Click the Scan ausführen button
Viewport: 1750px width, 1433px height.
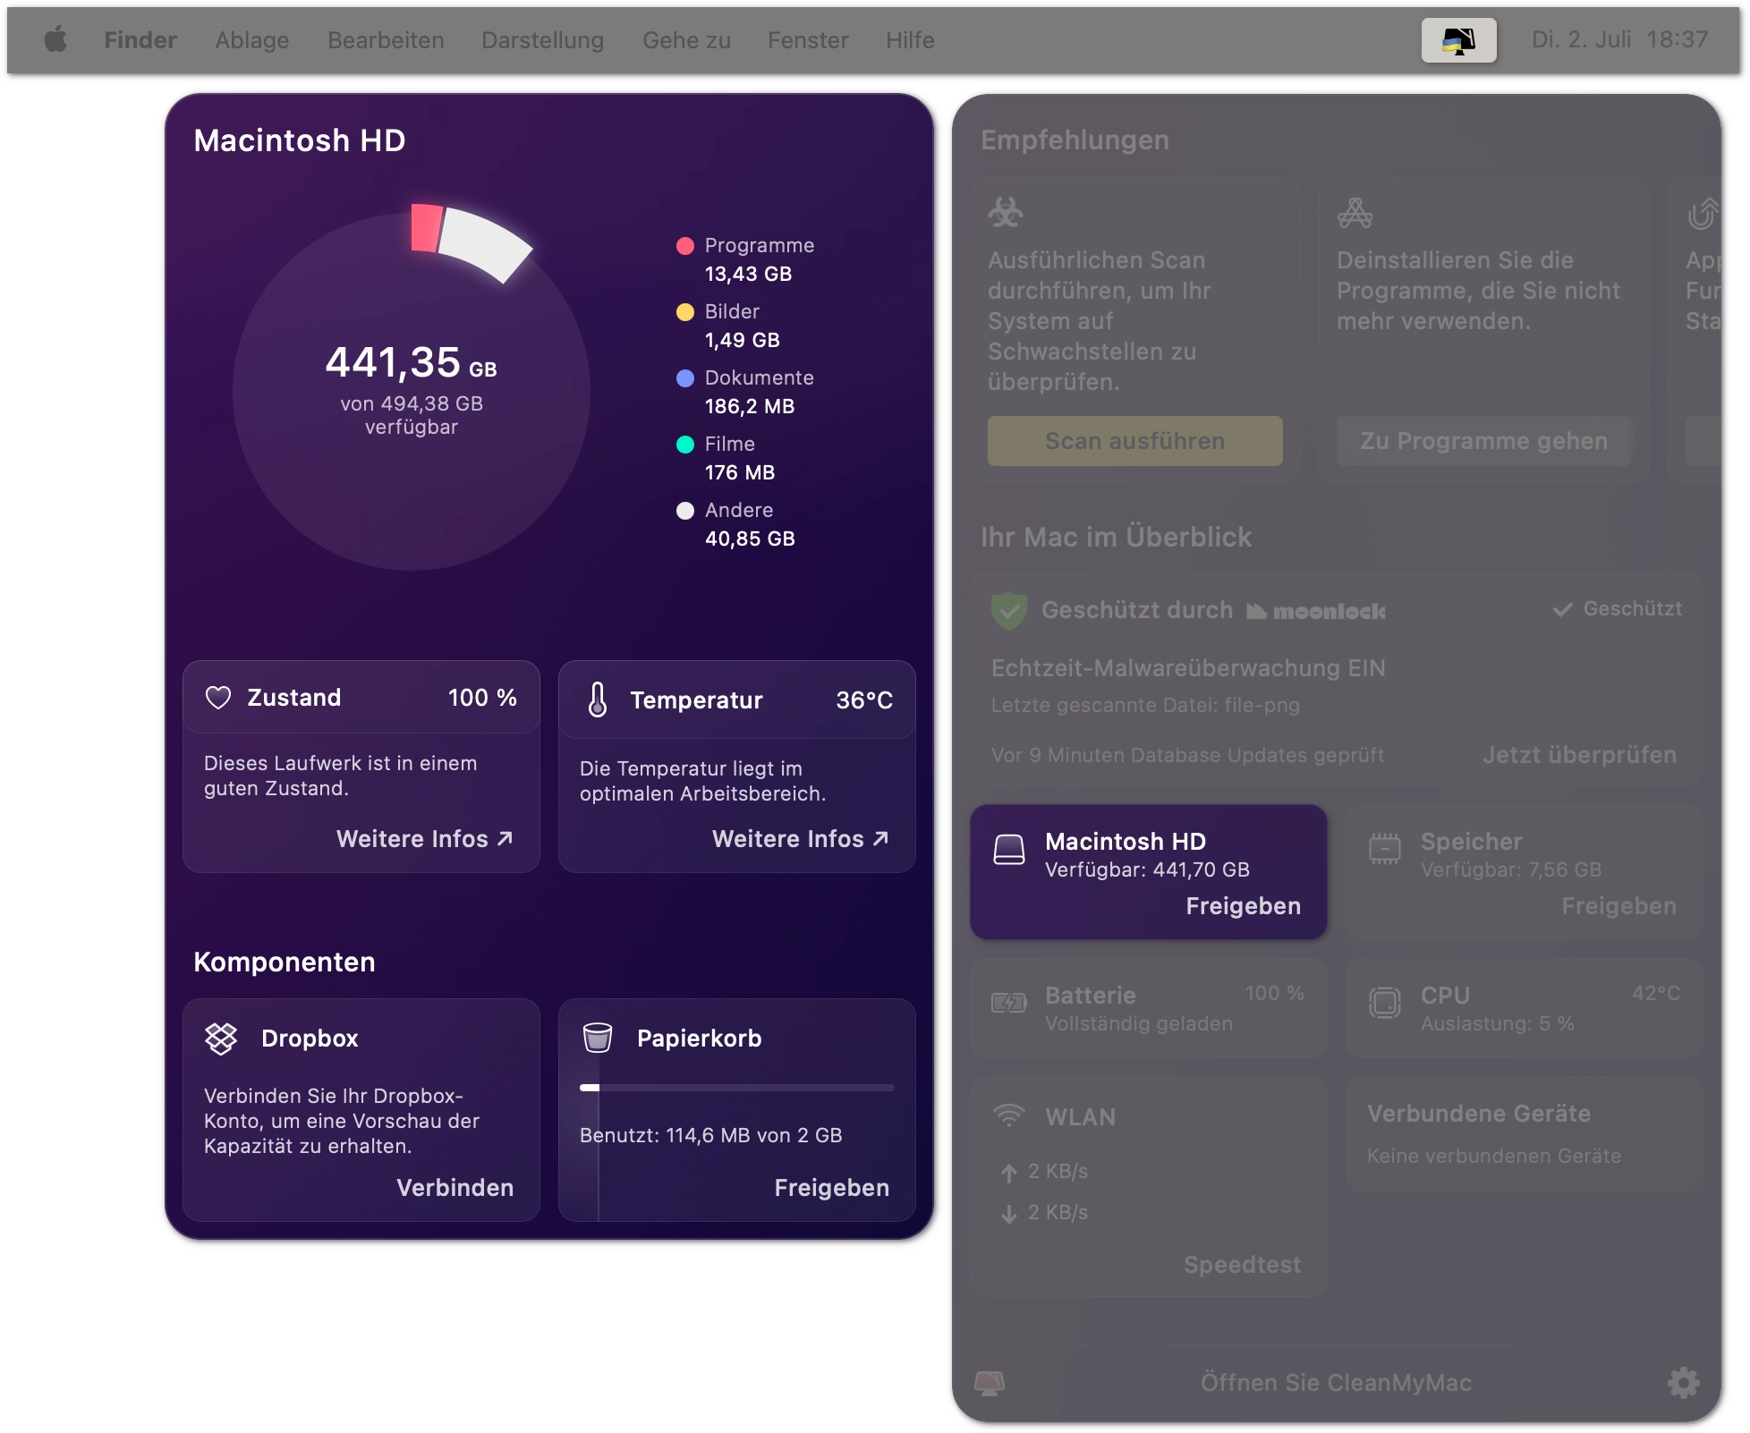point(1135,441)
